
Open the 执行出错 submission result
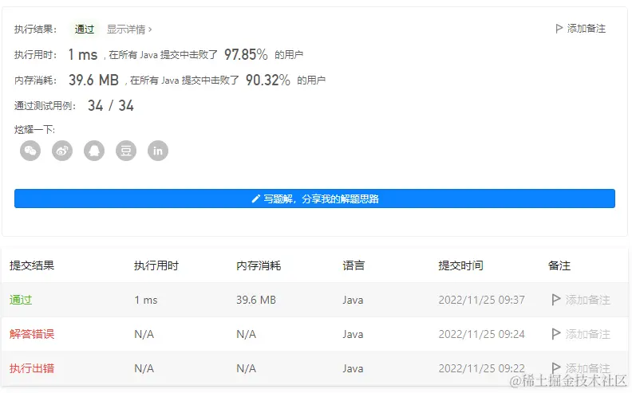point(32,368)
